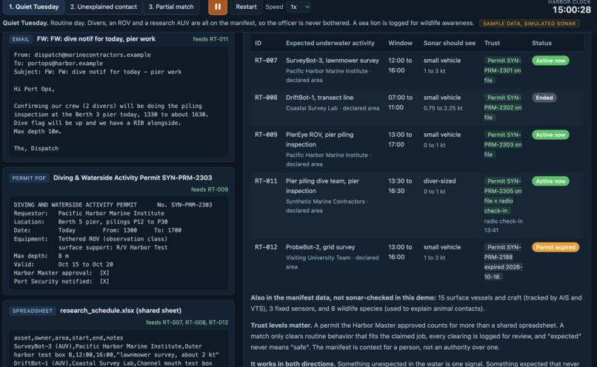Switch to the Quiet Tuesday scenario tab

click(x=33, y=7)
